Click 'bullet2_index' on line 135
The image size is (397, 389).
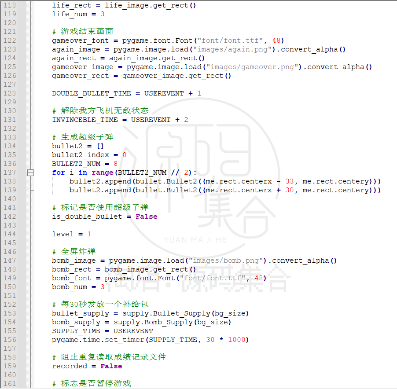(81, 155)
